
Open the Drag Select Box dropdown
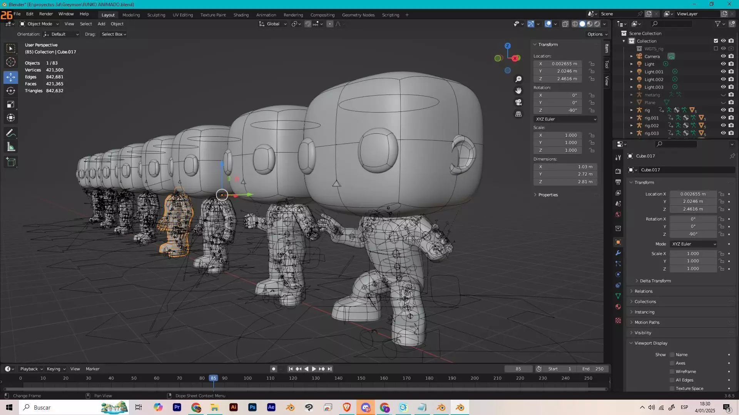point(114,34)
